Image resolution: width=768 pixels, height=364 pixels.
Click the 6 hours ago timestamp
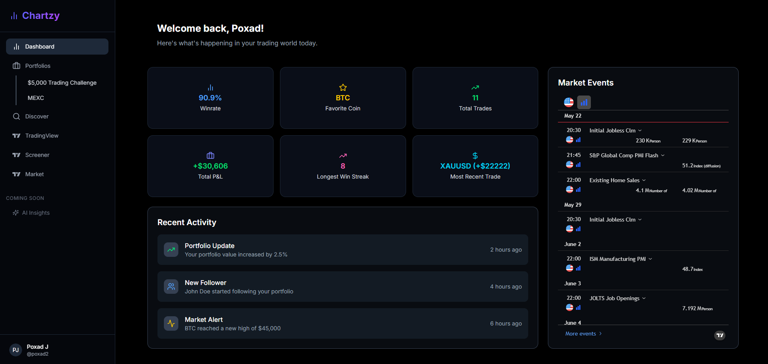(x=506, y=323)
